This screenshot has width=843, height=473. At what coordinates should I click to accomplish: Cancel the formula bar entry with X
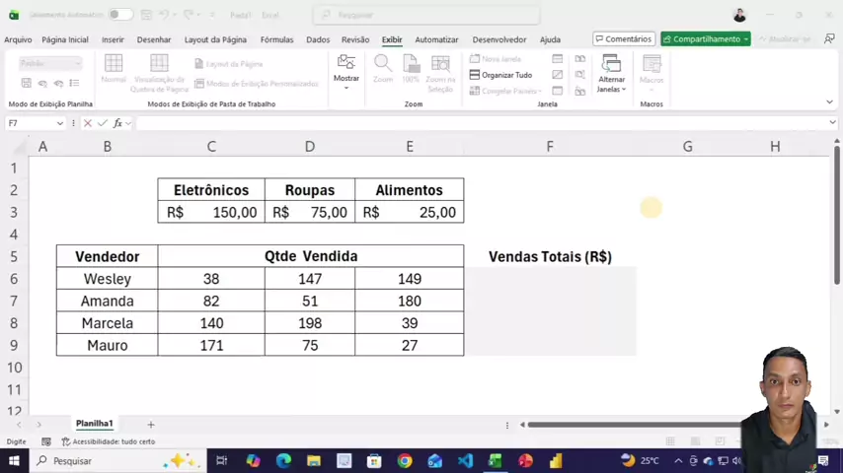pos(88,123)
